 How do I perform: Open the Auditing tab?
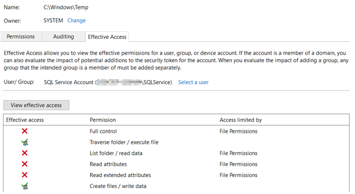(x=64, y=36)
